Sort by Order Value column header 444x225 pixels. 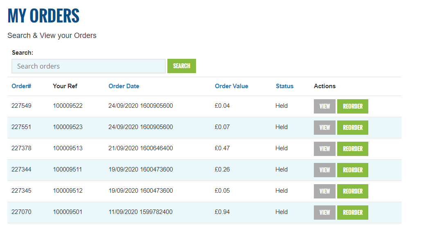coord(231,86)
